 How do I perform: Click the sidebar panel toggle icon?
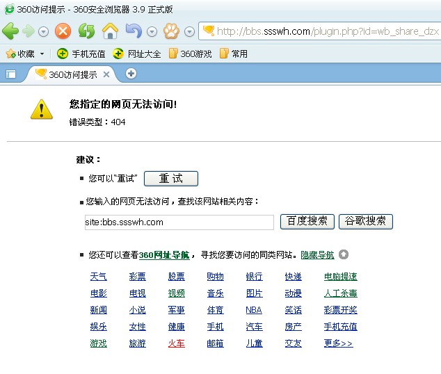(x=10, y=74)
